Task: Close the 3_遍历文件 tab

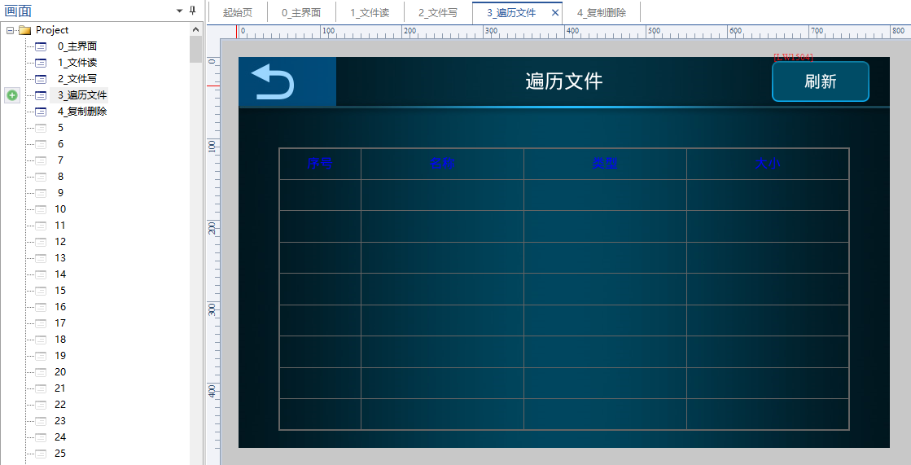Action: 555,13
